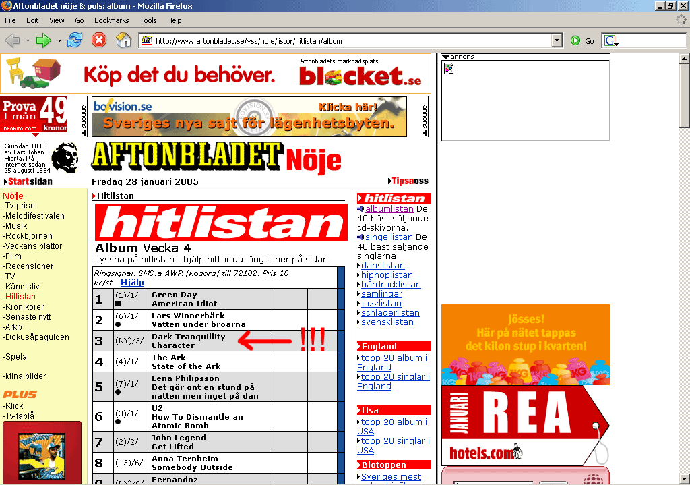Open Senaste nytt in sidebar
690x485 pixels.
pos(27,317)
